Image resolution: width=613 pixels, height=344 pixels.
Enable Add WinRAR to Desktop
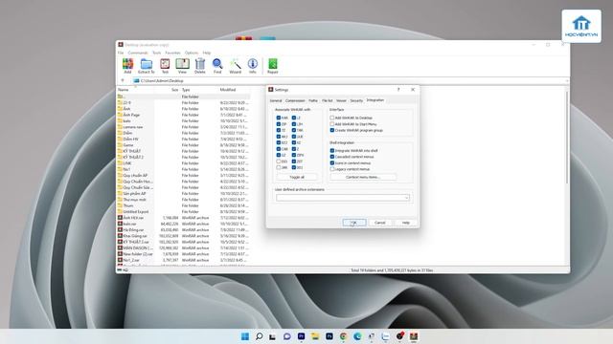(332, 118)
